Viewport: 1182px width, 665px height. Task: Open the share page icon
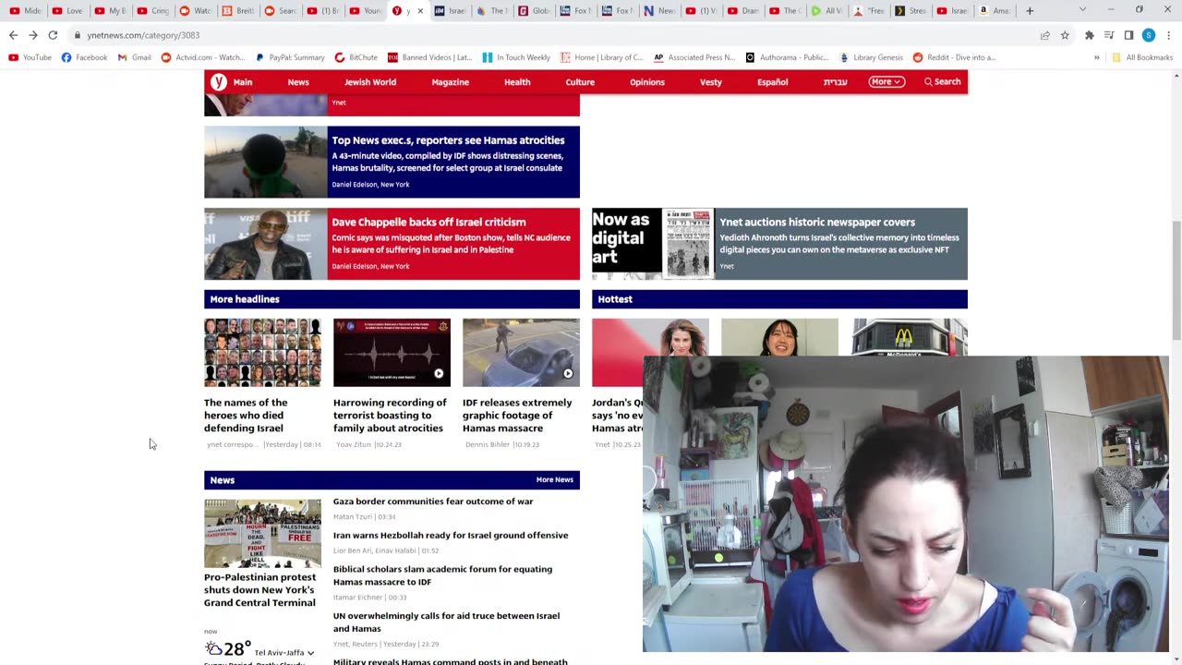[x=1044, y=35]
